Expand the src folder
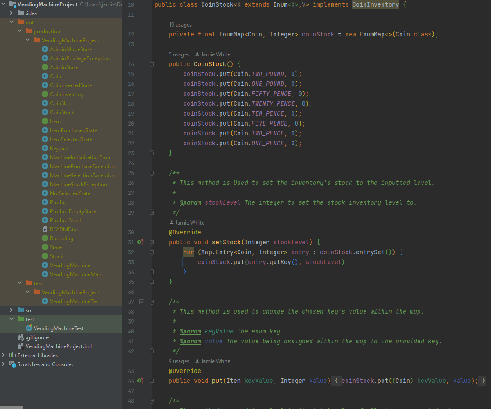The width and height of the screenshot is (491, 409). tap(11, 310)
